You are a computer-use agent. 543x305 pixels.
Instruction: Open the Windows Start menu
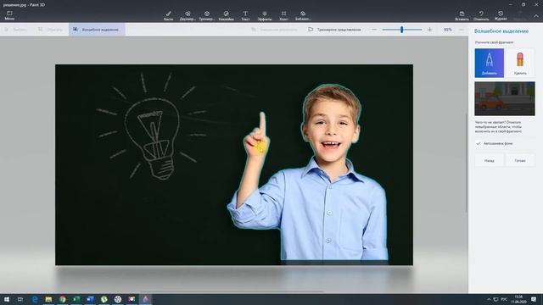(x=7, y=299)
